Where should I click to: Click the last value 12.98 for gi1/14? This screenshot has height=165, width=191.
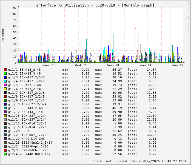click(x=152, y=120)
